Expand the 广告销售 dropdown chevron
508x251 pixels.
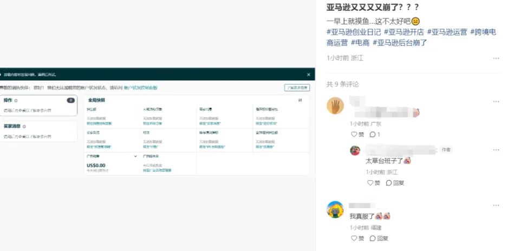(x=135, y=156)
